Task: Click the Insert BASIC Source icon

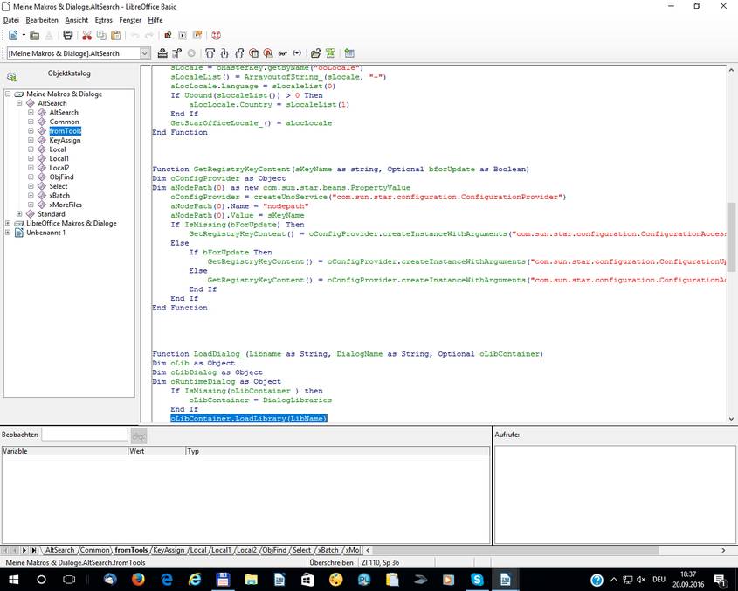Action: coord(315,53)
